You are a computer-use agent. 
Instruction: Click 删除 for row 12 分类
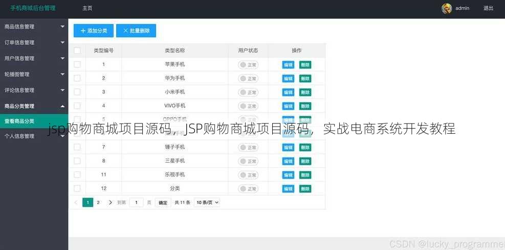click(305, 189)
